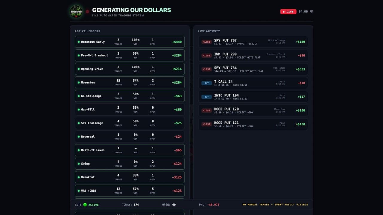Click the "LIVE ACTIVITY" heading

click(209, 31)
